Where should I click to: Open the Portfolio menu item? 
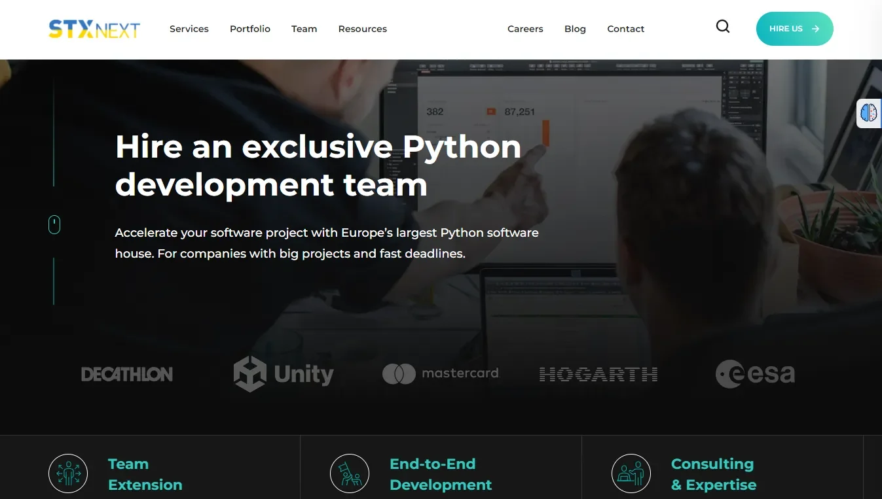pyautogui.click(x=250, y=29)
